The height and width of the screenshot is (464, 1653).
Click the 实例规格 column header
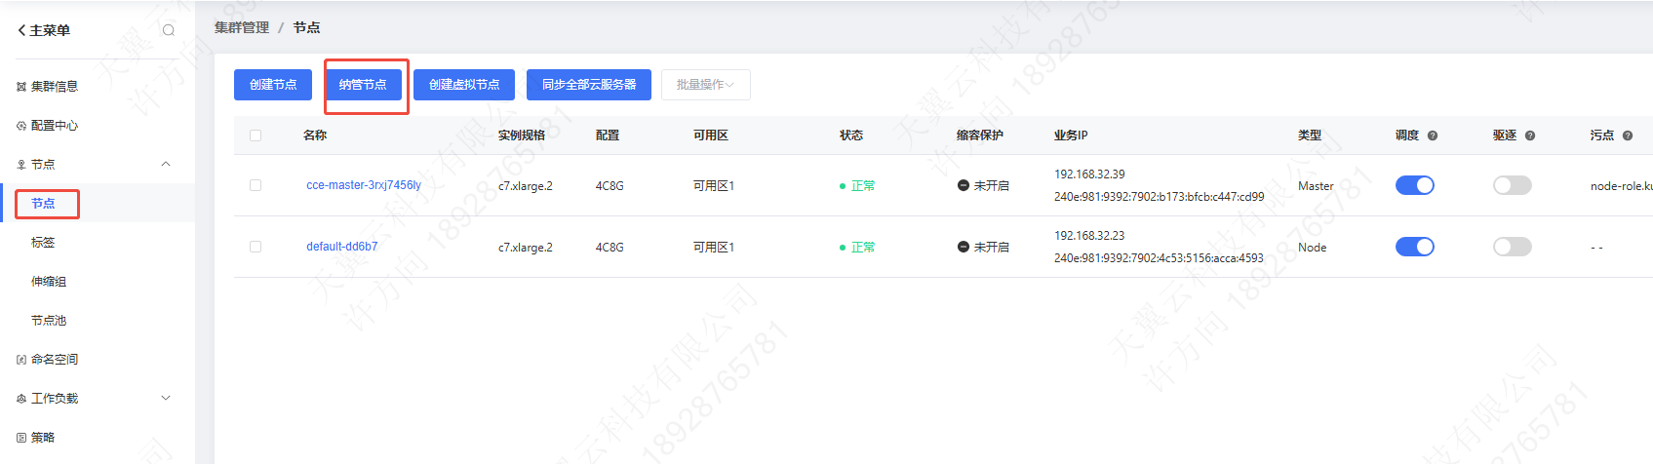pyautogui.click(x=522, y=135)
